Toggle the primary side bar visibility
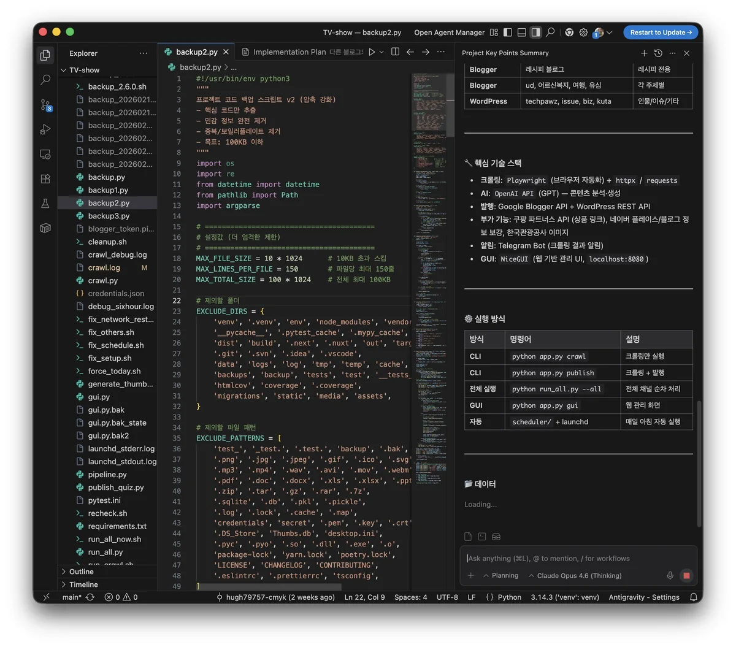The height and width of the screenshot is (647, 736). coord(507,32)
